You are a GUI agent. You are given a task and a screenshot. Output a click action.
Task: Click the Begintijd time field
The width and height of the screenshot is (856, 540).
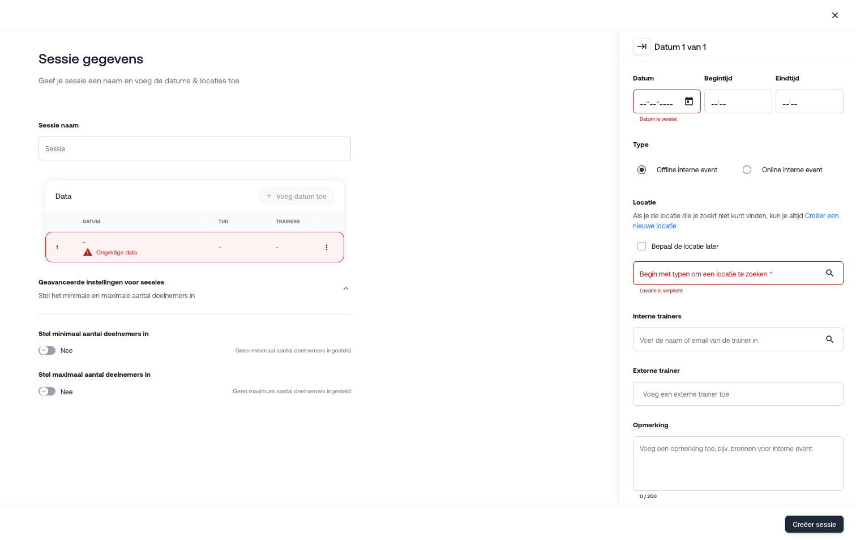click(738, 102)
